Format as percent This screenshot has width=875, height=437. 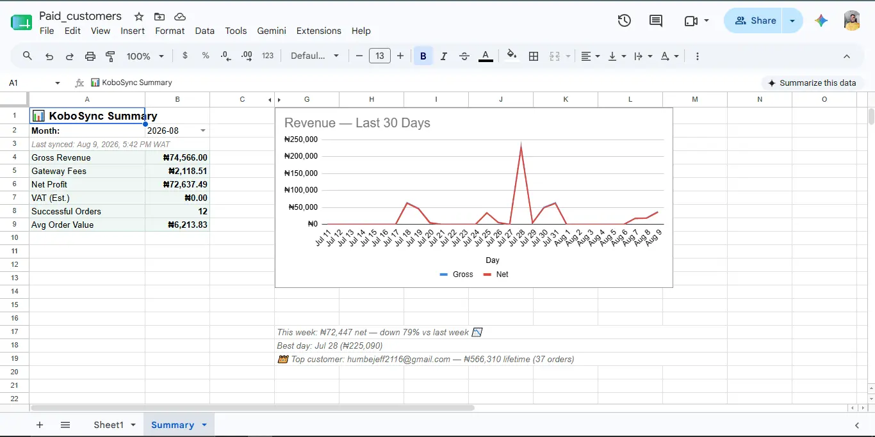206,56
